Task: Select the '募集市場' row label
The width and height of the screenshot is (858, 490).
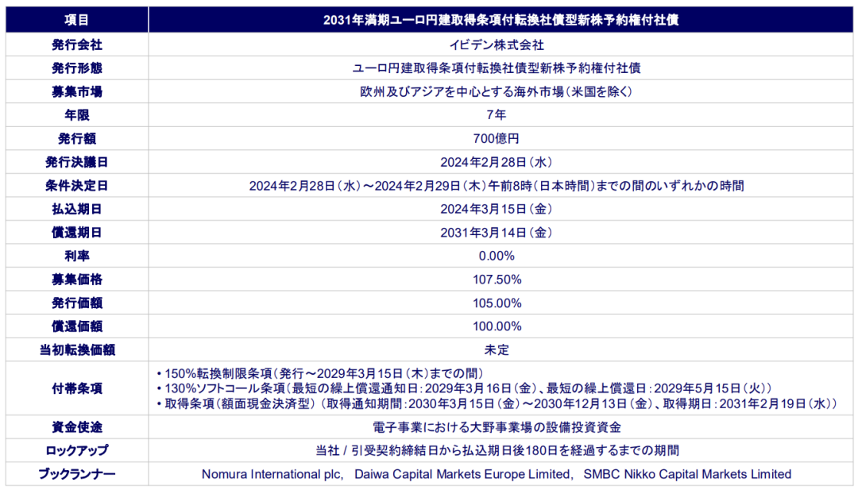Action: point(76,92)
